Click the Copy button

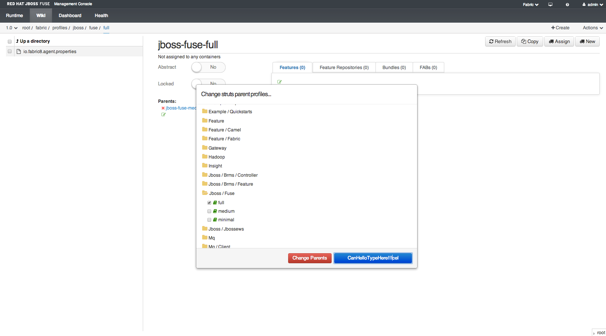[x=530, y=42]
